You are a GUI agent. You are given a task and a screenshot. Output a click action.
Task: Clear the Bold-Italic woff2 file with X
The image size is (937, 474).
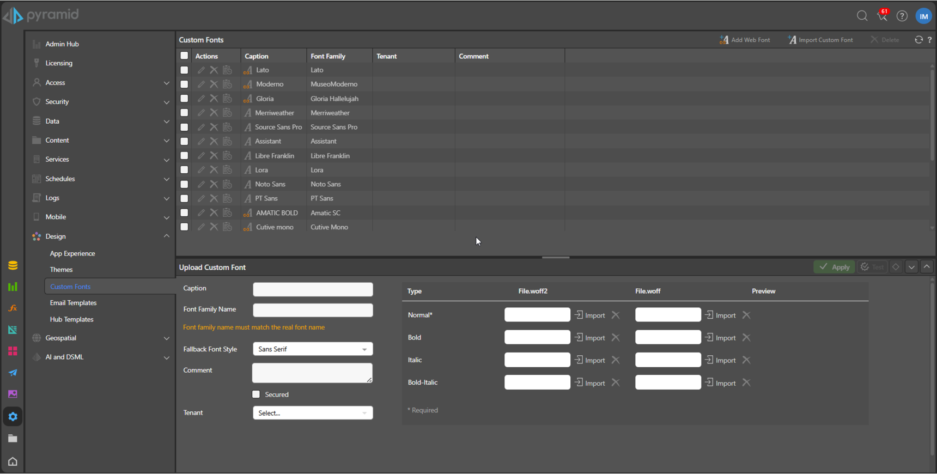[616, 383]
